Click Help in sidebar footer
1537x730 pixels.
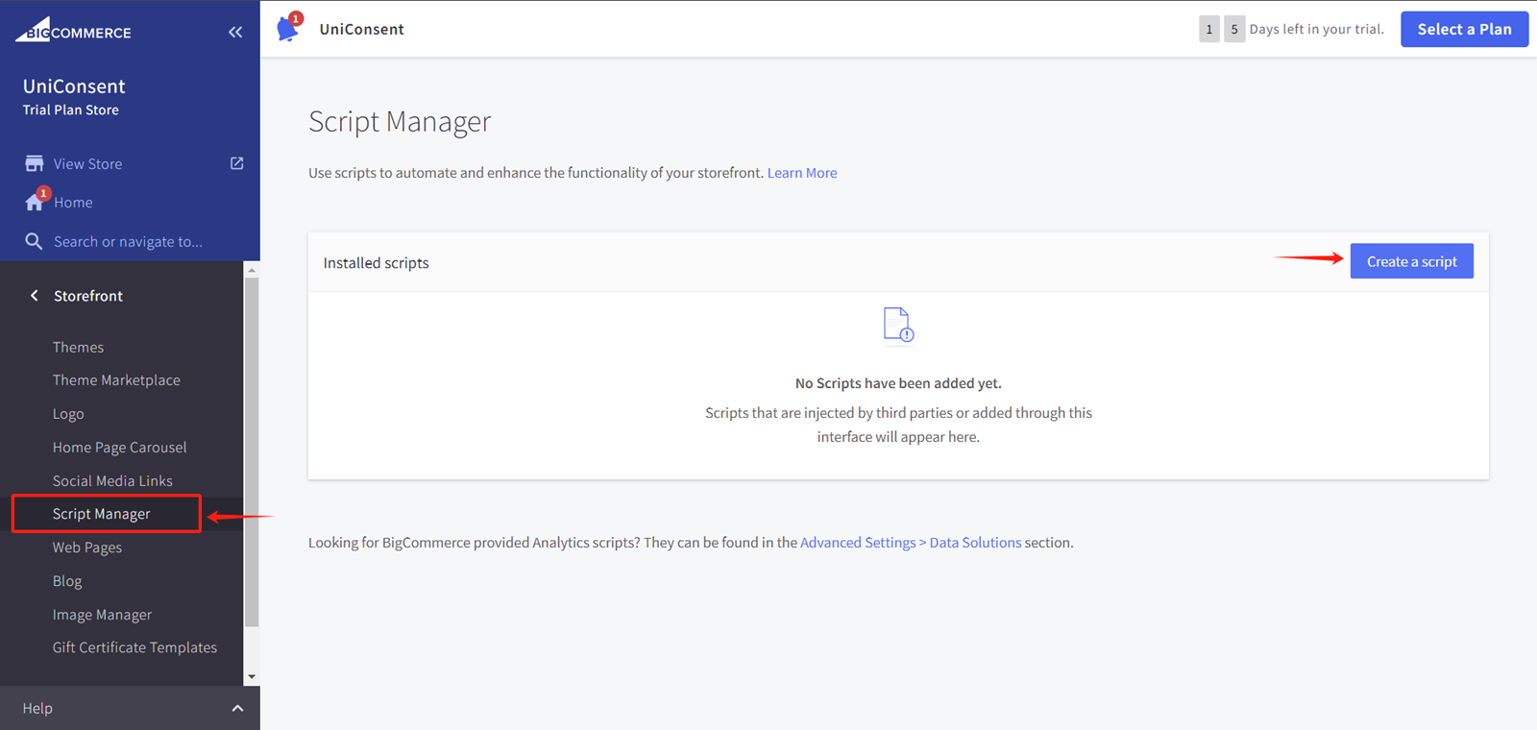pos(37,708)
